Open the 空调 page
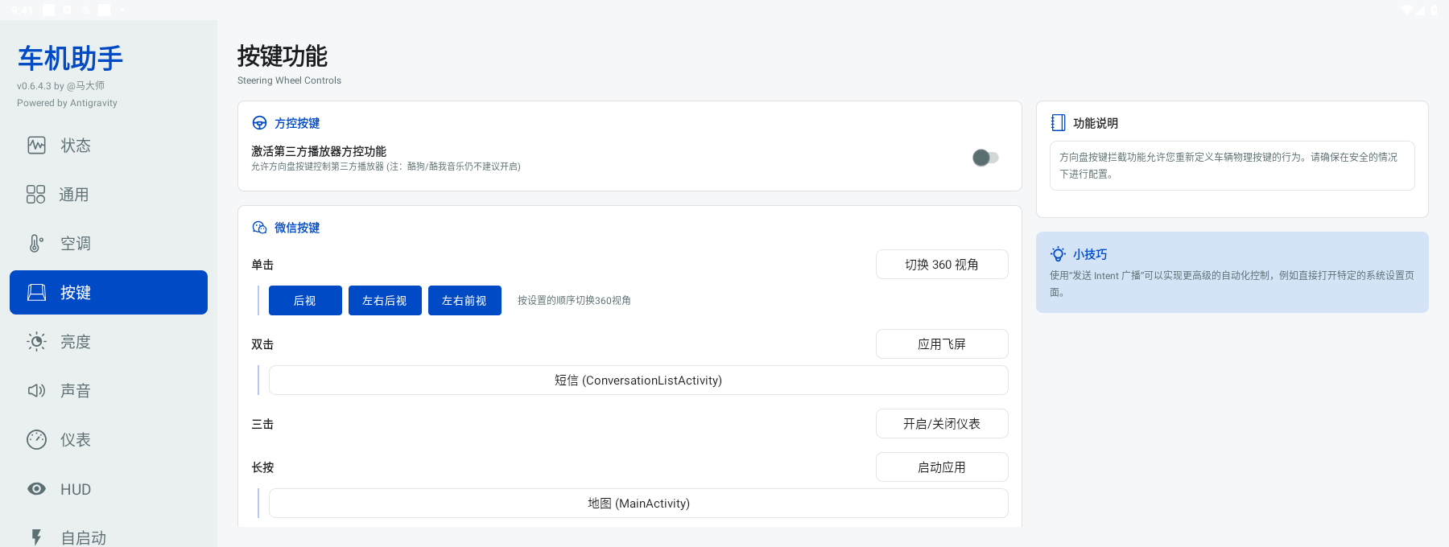This screenshot has height=547, width=1449. pyautogui.click(x=109, y=244)
